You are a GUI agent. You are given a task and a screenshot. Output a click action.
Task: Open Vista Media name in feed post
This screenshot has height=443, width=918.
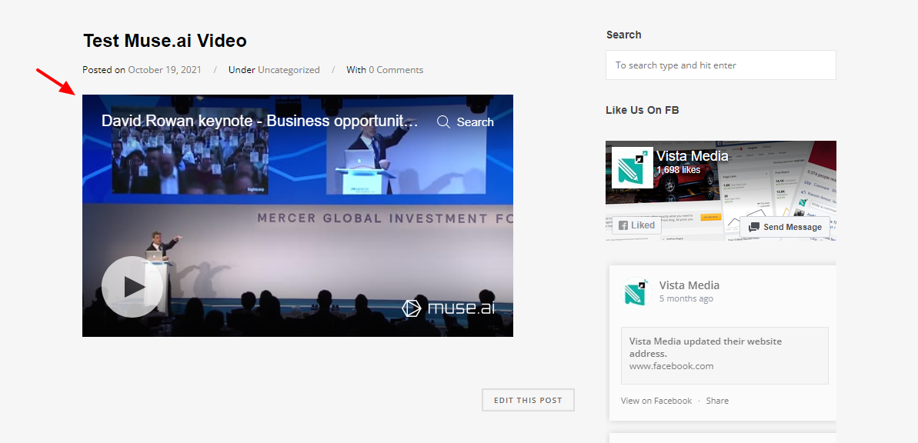689,285
